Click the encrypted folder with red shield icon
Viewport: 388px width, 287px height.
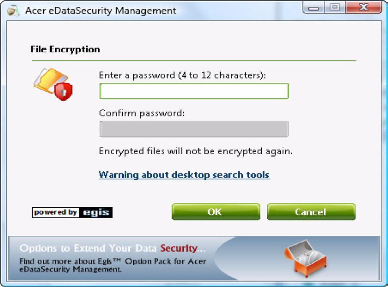pos(53,84)
